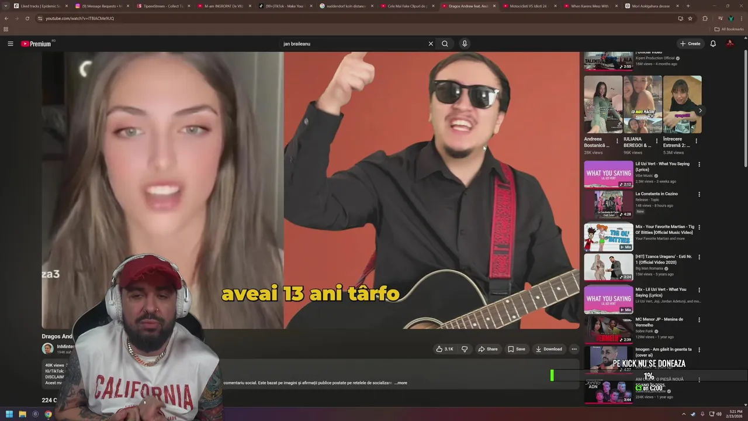Image resolution: width=748 pixels, height=421 pixels.
Task: Open browser extensions puzzle icon
Action: click(x=705, y=18)
